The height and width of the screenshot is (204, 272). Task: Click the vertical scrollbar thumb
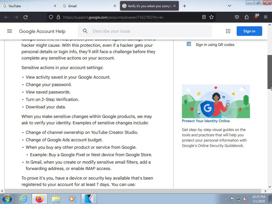click(x=270, y=72)
